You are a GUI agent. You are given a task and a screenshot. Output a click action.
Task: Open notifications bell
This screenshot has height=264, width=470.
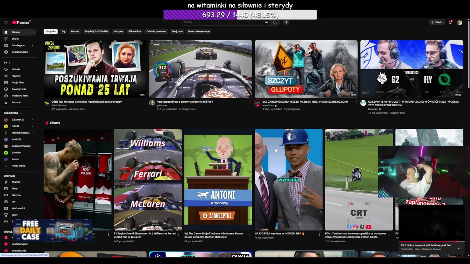[450, 22]
